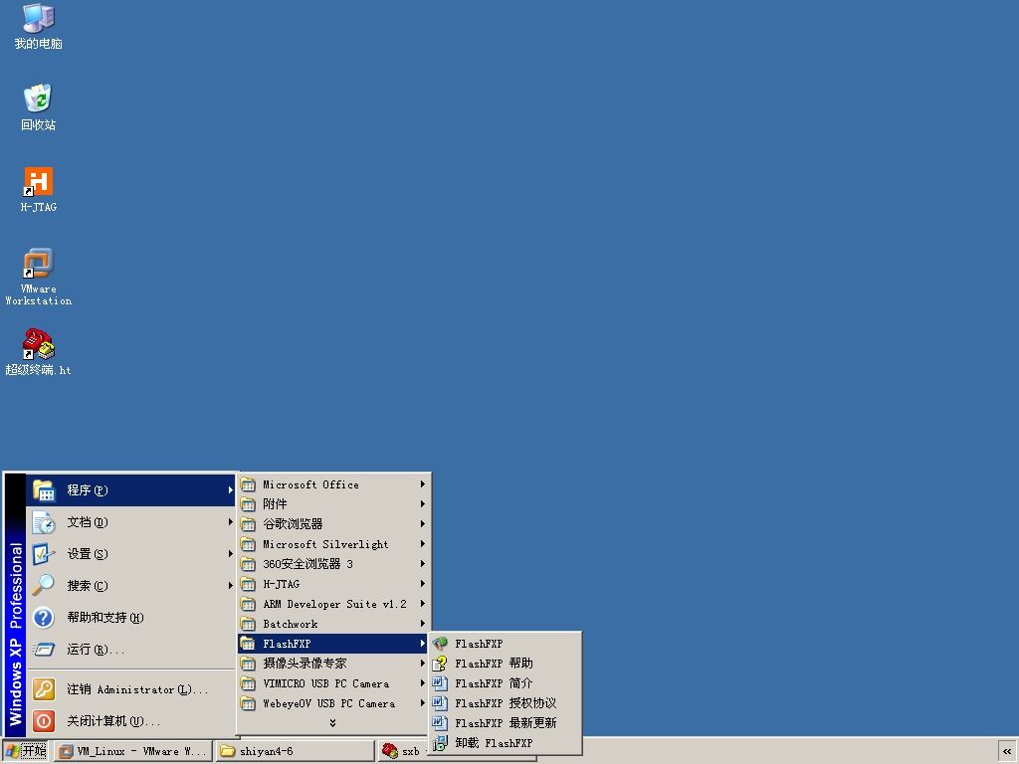This screenshot has width=1019, height=764.
Task: Open FlashFXP 授权协议 license text
Action: pyautogui.click(x=506, y=703)
